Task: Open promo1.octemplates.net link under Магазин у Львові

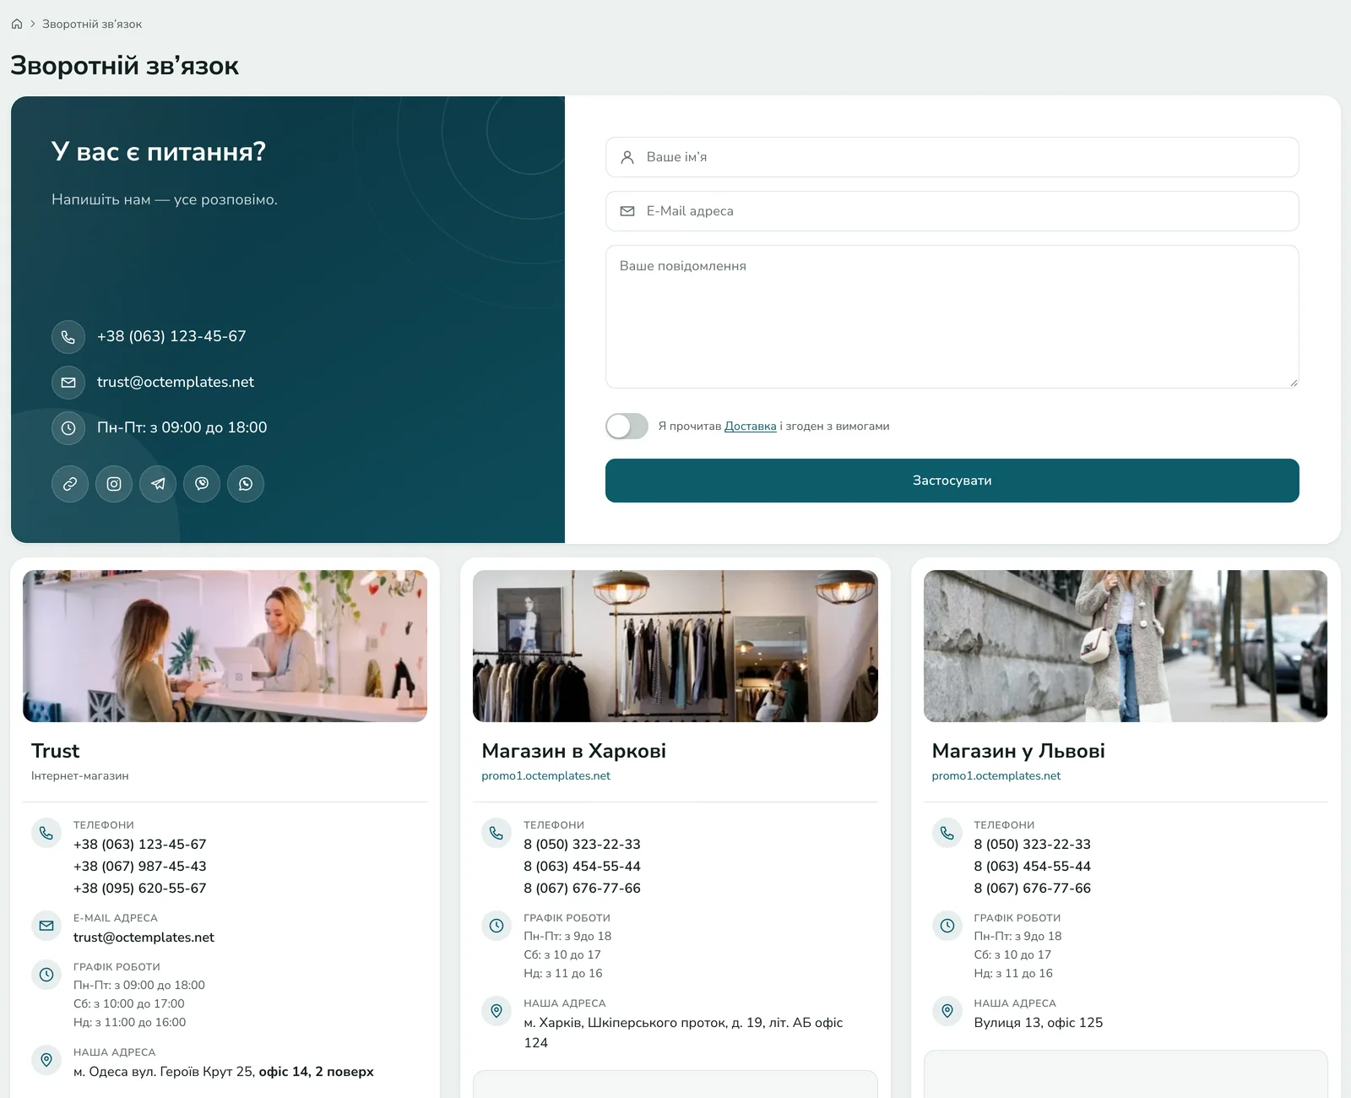Action: tap(996, 776)
